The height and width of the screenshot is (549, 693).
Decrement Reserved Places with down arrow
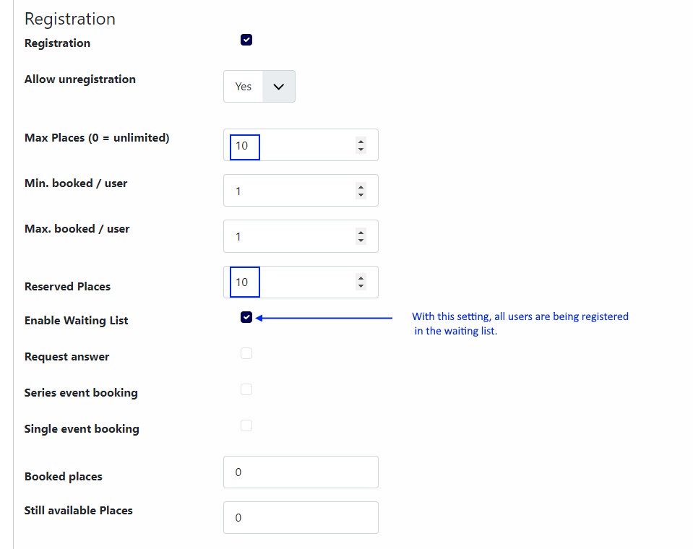(x=361, y=286)
